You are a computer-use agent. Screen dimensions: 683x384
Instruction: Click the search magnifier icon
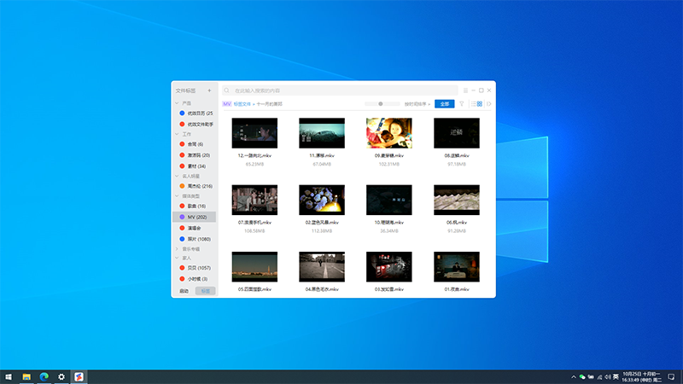point(226,90)
